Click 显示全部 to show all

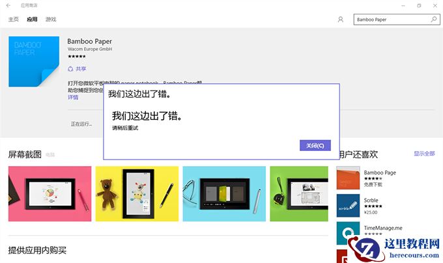424,154
